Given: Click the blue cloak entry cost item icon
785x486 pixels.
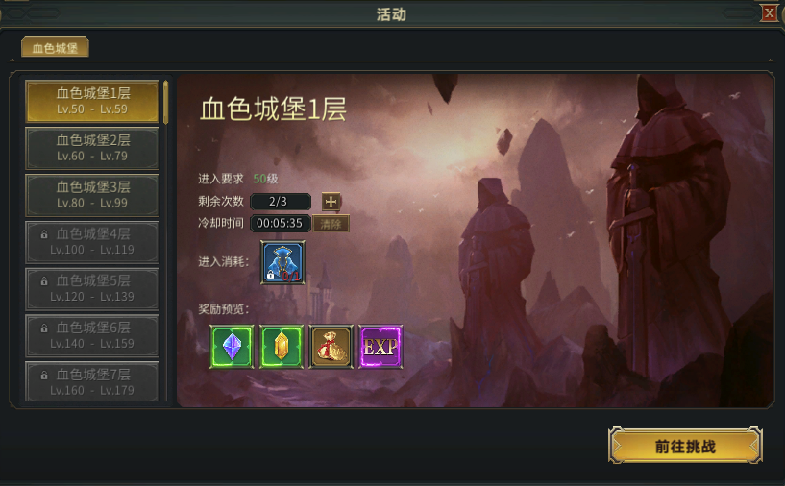Looking at the screenshot, I should click(x=282, y=262).
